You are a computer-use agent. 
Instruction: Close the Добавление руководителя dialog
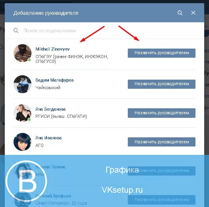193,13
